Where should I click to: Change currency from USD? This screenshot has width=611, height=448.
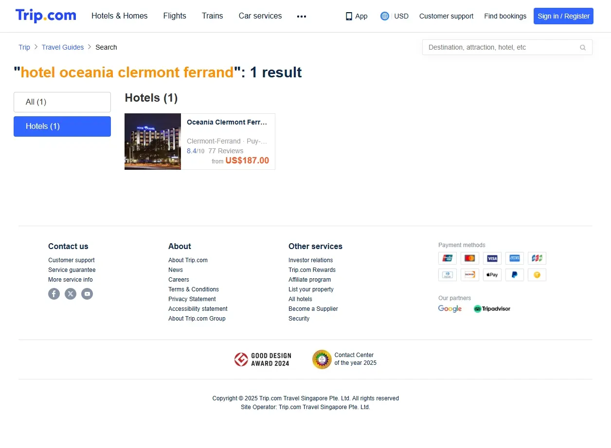[x=401, y=16]
